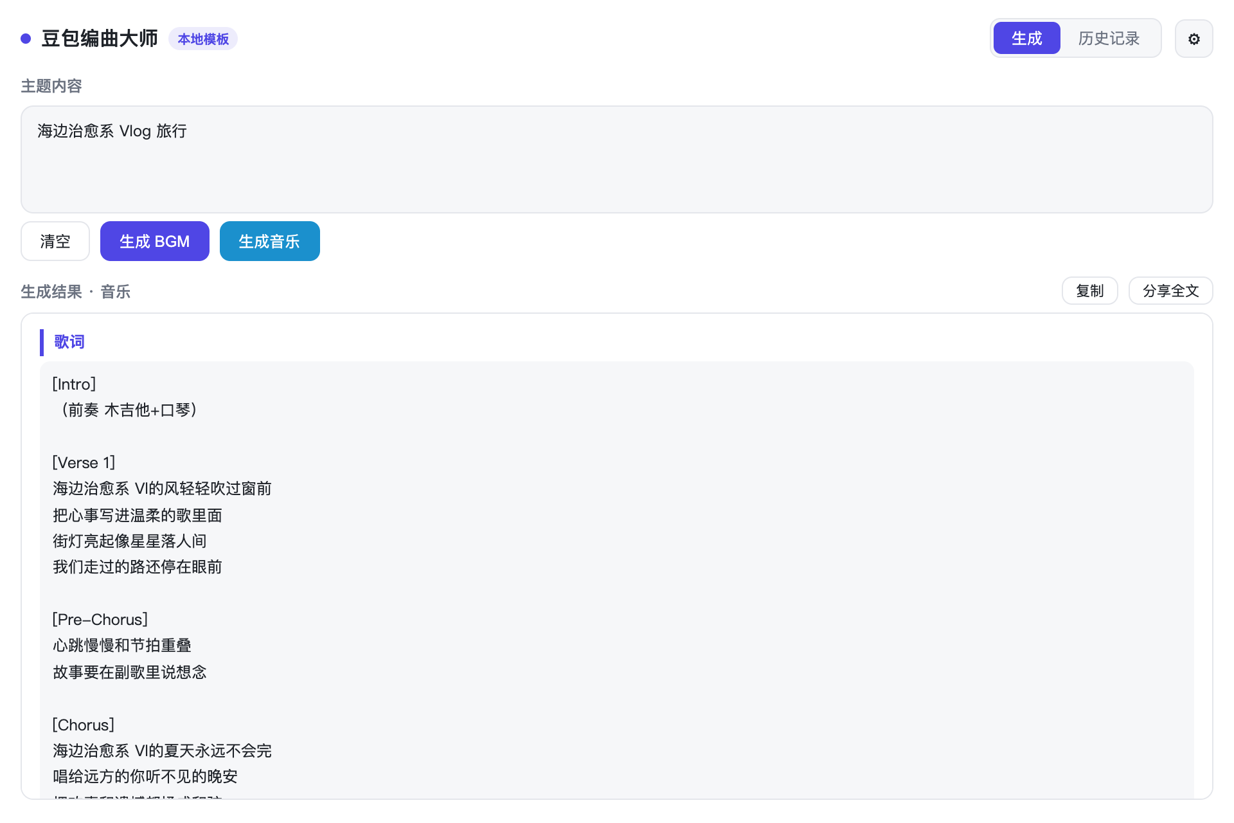Click the 生成音乐 button

pyautogui.click(x=270, y=241)
